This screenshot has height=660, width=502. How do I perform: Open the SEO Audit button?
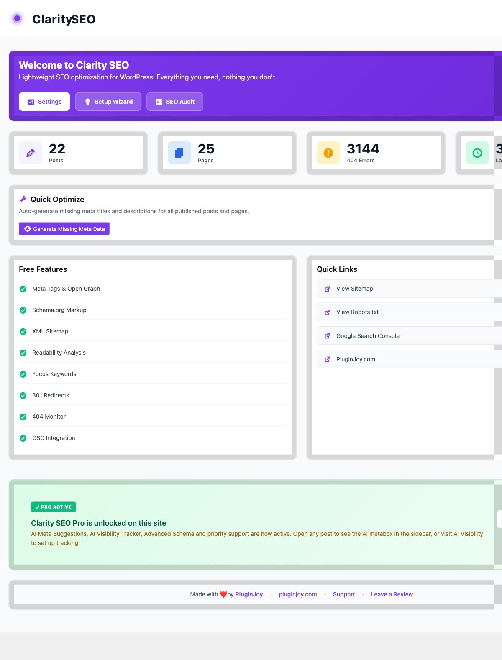pyautogui.click(x=175, y=102)
